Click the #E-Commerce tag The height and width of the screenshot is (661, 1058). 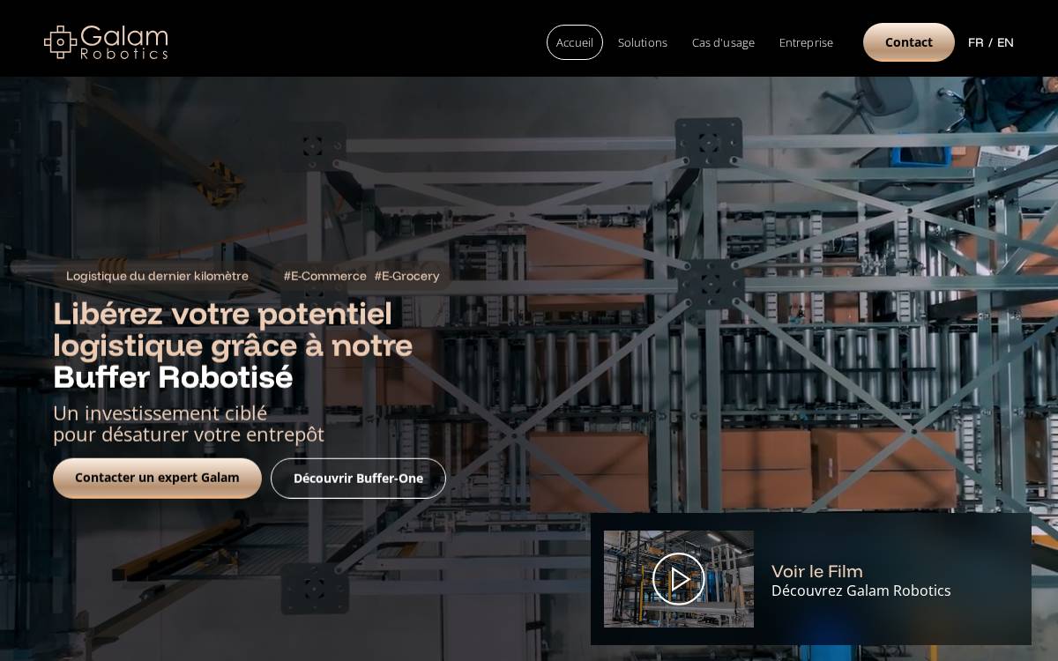[x=324, y=276]
